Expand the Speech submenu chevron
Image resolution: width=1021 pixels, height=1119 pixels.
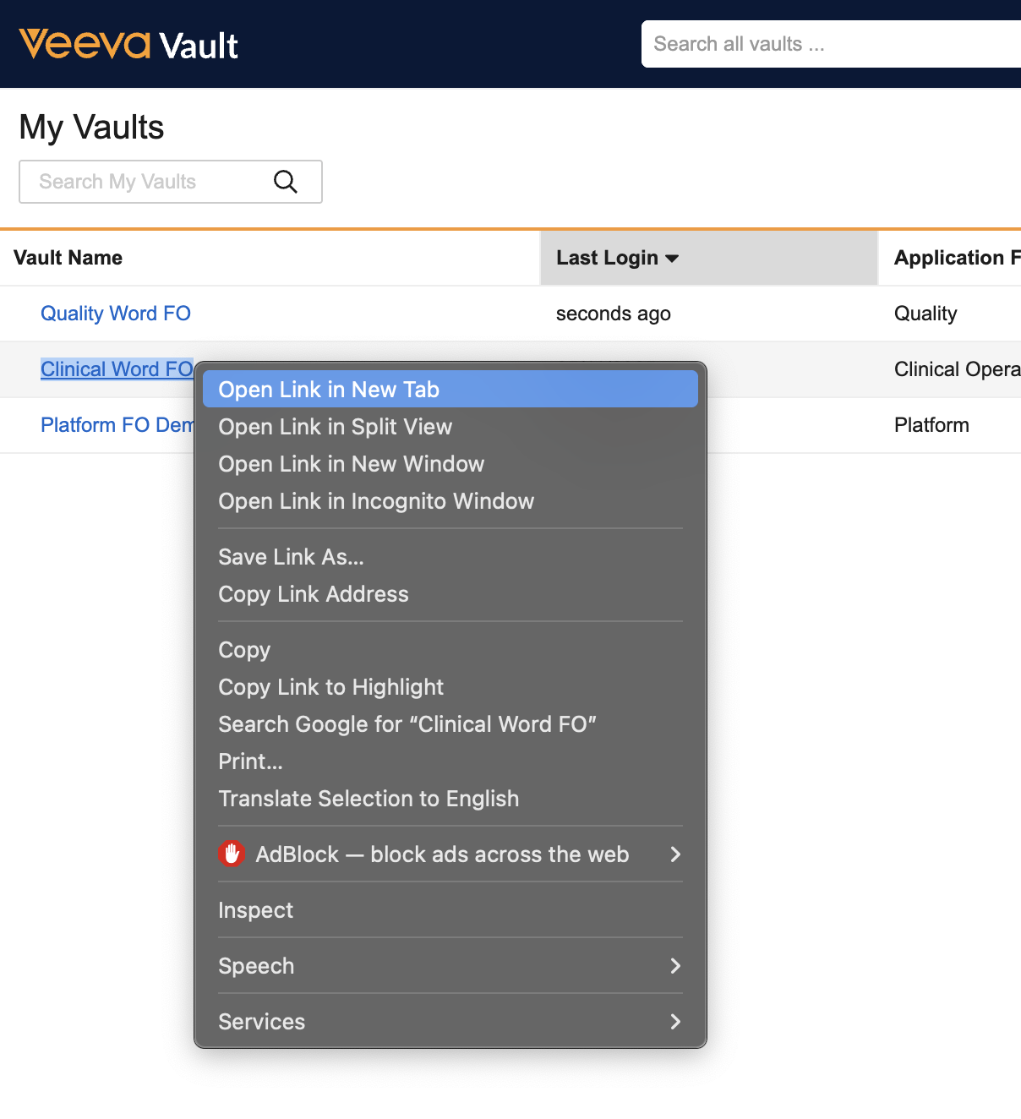pos(674,966)
